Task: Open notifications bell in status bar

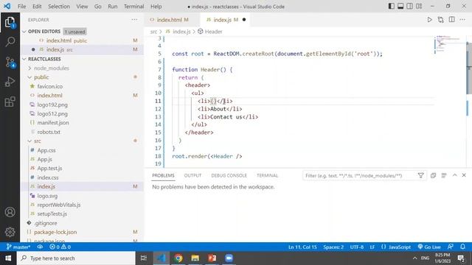Action: tap(462, 247)
